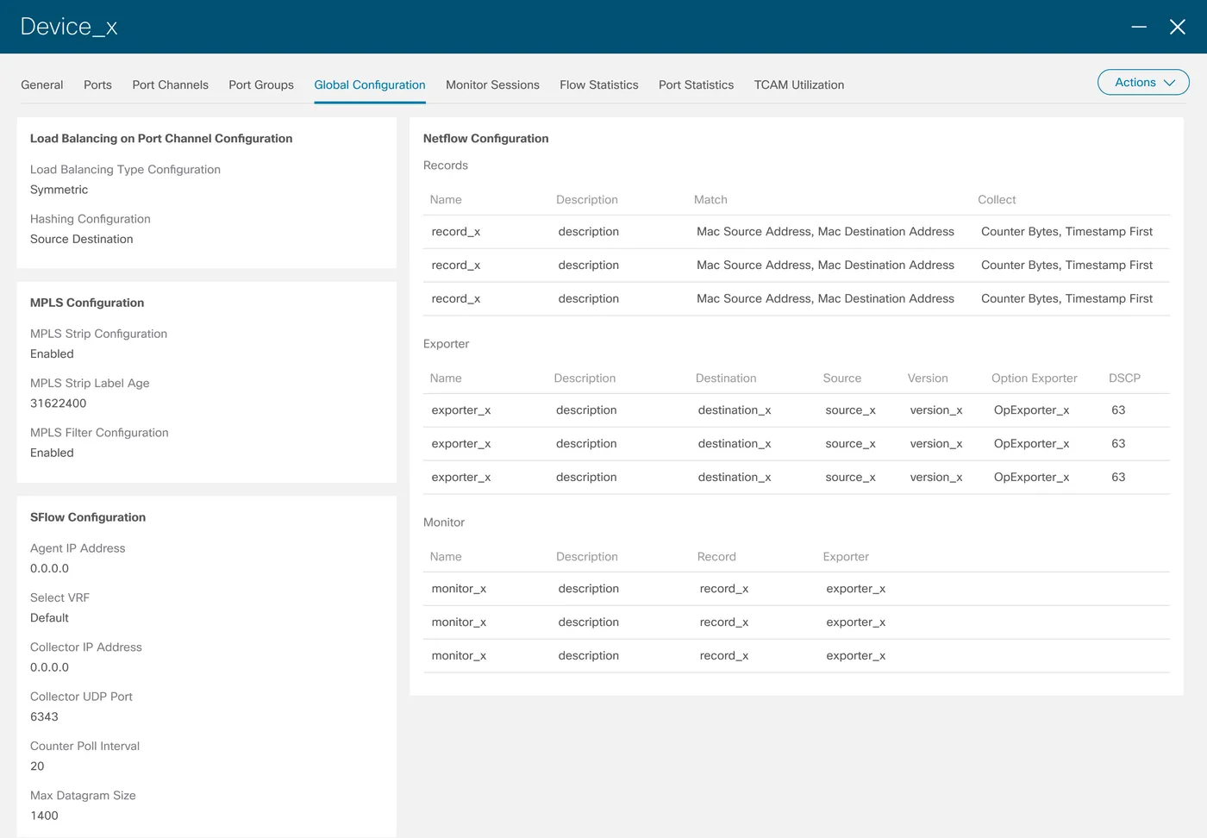Click the Monitor section label above the monitor table
Image resolution: width=1207 pixels, height=838 pixels.
tap(444, 522)
